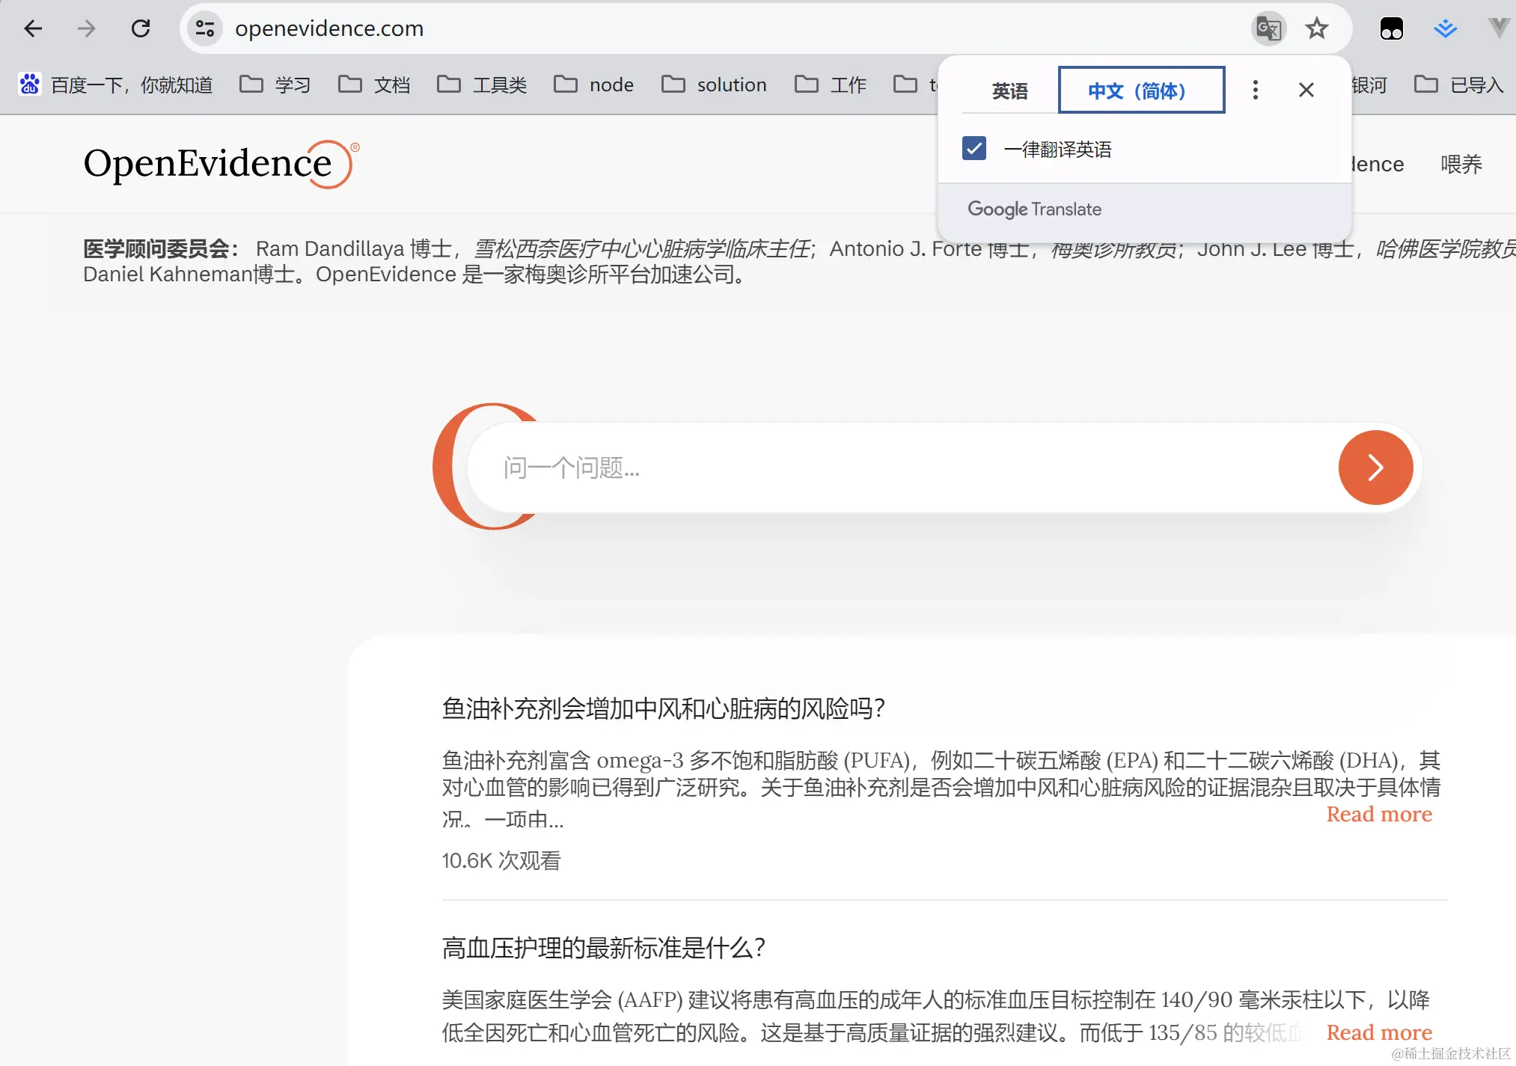Expand the solution bookmarks folder

(x=715, y=85)
